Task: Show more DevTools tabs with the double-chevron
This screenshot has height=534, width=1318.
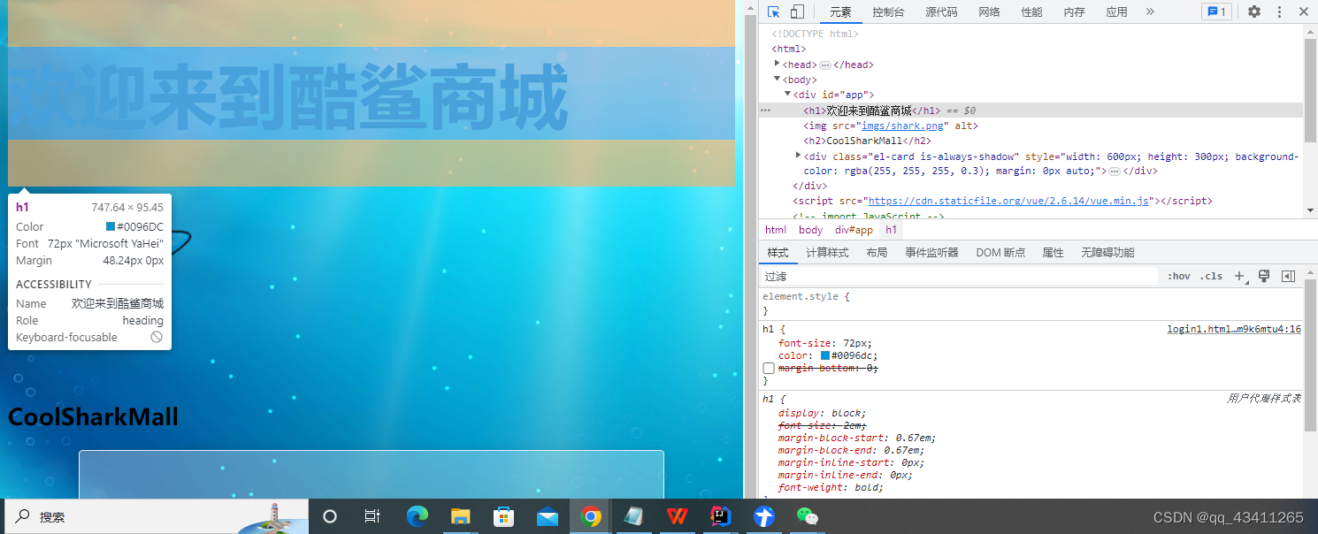Action: point(1150,11)
